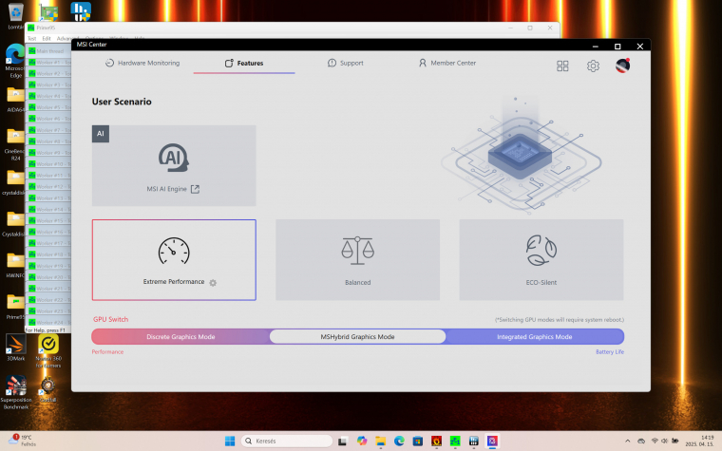Switch to MSI Center taskbar icon

tap(492, 441)
